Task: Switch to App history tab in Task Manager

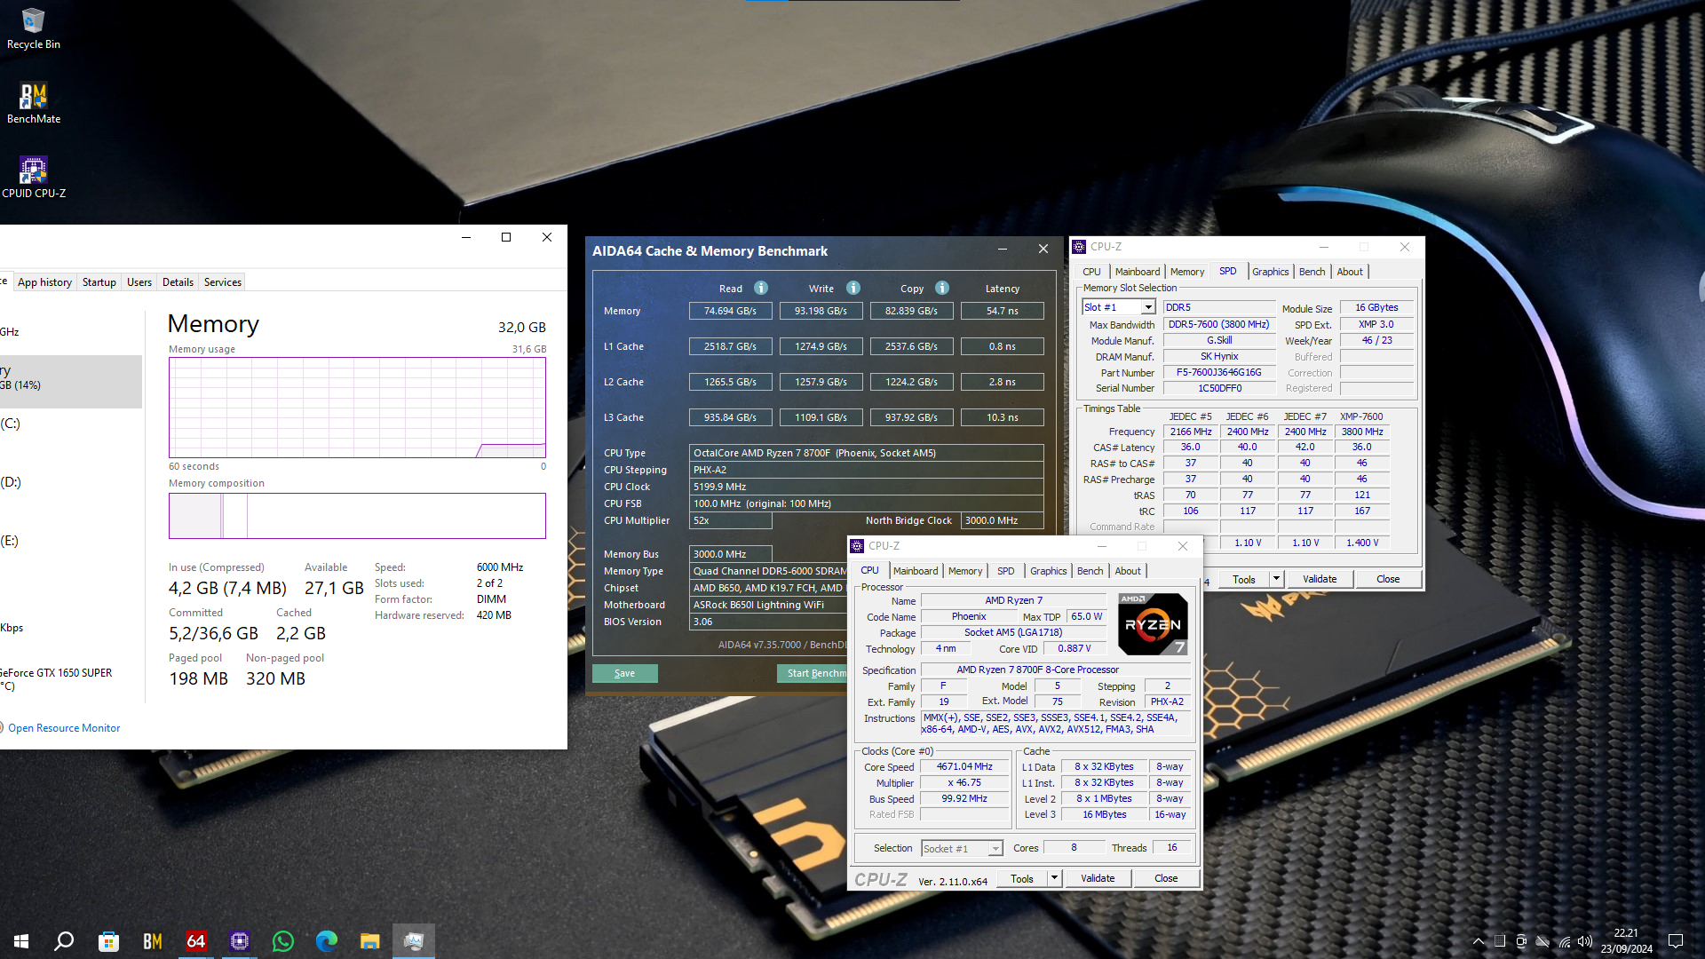Action: 44,282
